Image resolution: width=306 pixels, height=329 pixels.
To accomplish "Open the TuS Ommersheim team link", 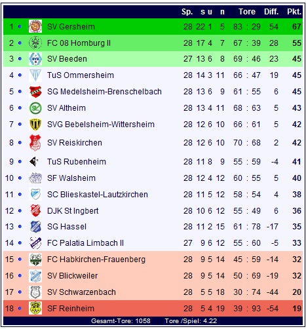I will tap(81, 75).
